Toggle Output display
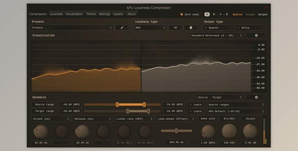Screen dimensions: 298x151 click(x=263, y=14)
